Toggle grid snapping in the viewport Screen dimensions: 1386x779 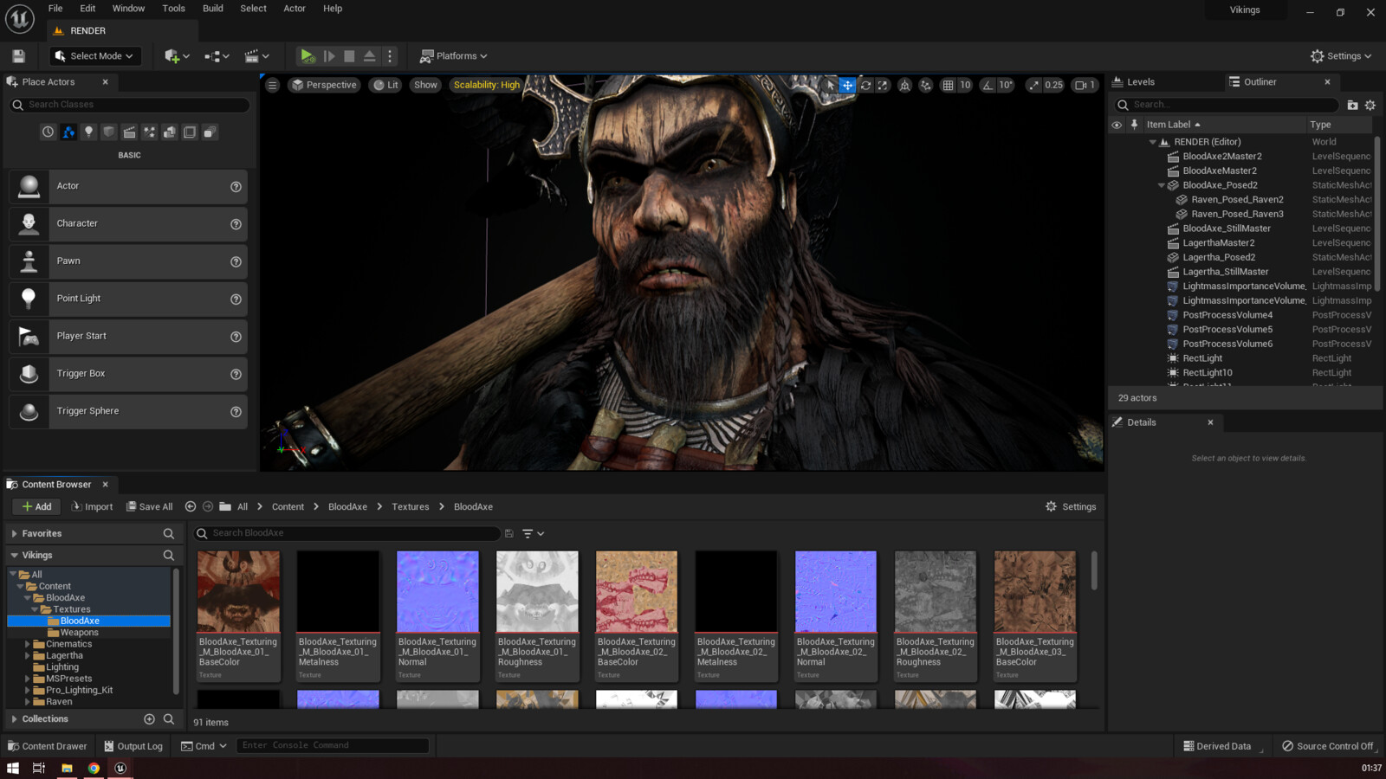(948, 85)
